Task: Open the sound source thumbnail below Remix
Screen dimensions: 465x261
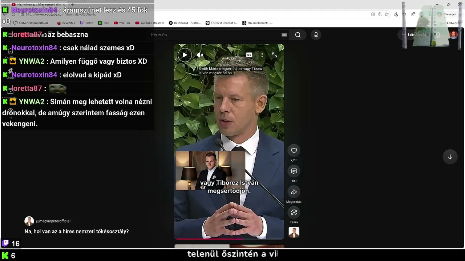Action: click(x=294, y=232)
